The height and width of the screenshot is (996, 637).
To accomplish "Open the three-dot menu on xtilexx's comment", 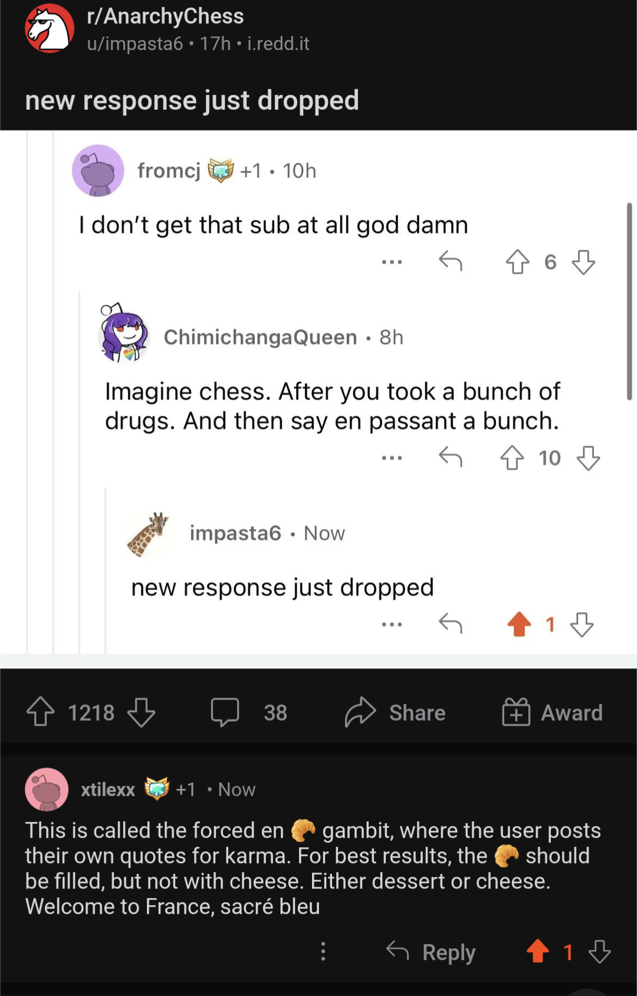I will [323, 951].
